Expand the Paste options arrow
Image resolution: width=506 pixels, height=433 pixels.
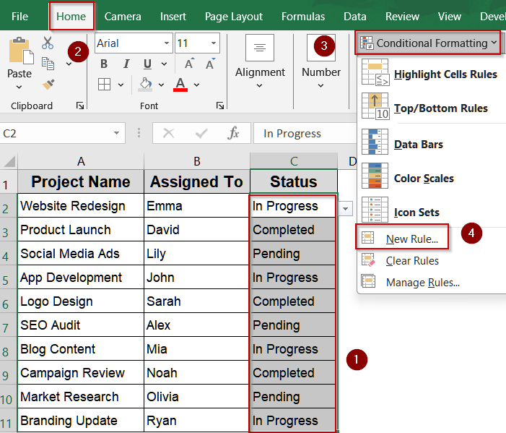point(19,87)
